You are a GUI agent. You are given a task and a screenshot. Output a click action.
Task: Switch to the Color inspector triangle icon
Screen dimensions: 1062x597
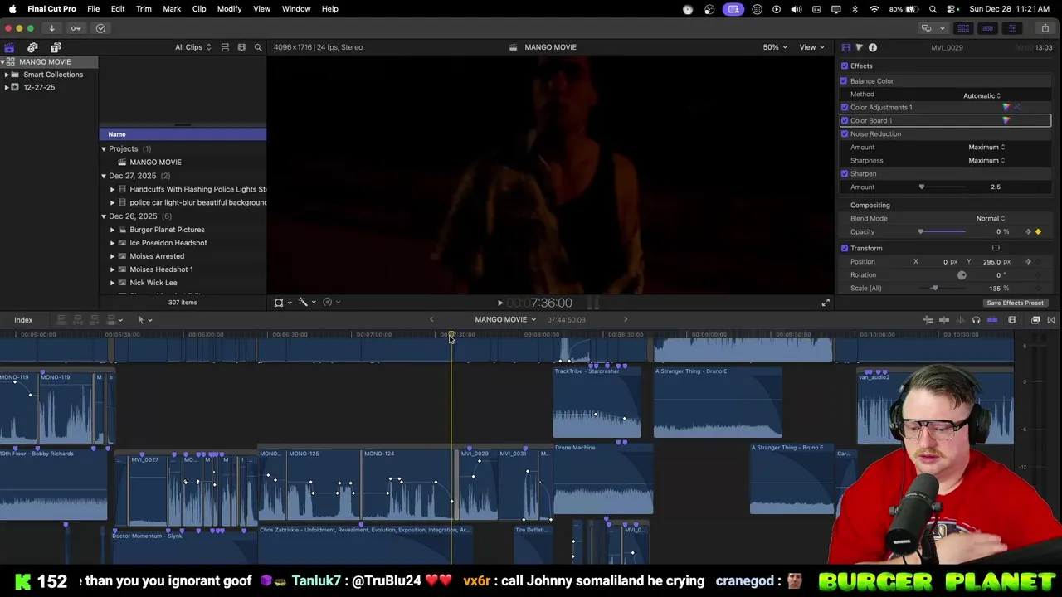point(859,47)
